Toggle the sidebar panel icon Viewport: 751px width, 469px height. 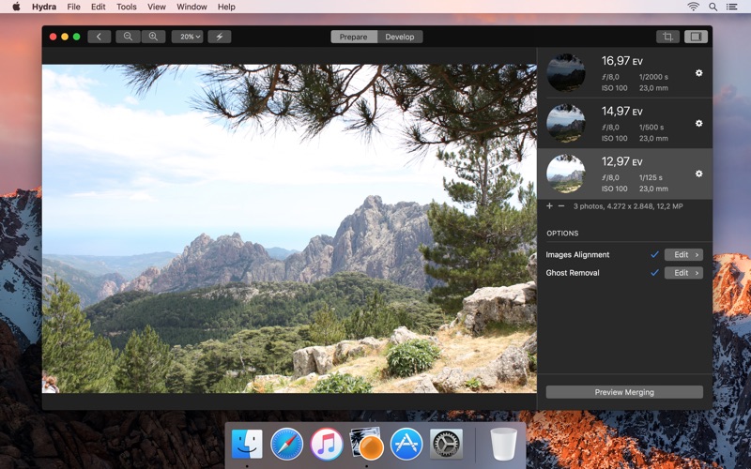point(696,37)
